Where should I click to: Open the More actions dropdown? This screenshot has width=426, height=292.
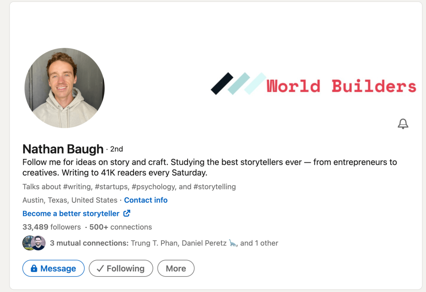coord(176,268)
